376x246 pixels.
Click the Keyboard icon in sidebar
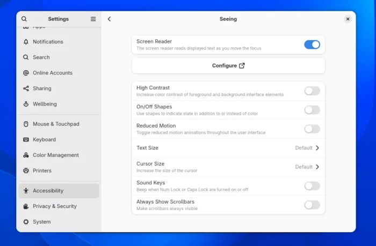click(26, 139)
